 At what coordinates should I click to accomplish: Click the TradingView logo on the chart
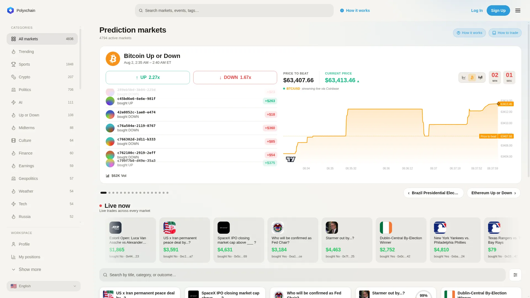[x=291, y=159]
